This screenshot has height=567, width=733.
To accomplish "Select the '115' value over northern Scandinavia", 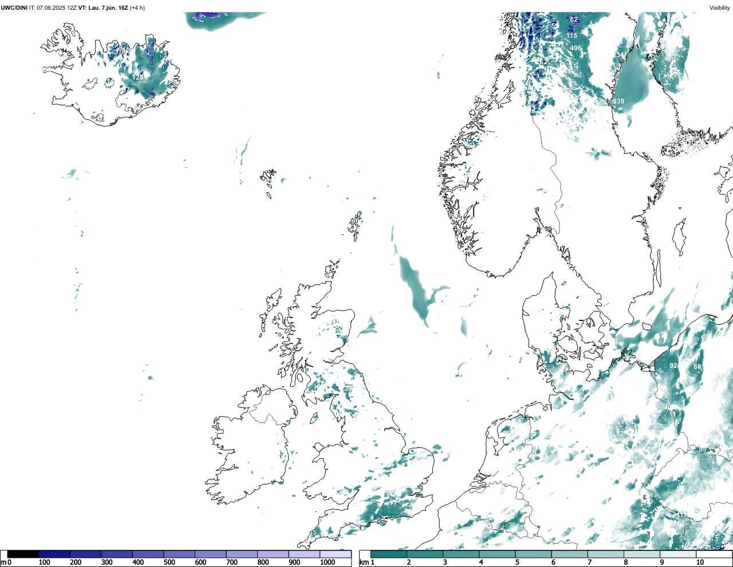I will point(572,35).
